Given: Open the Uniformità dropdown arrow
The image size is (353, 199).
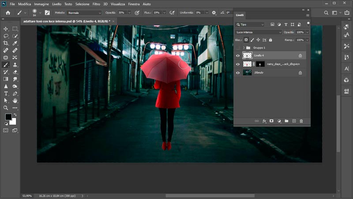Looking at the screenshot, I should 207,13.
